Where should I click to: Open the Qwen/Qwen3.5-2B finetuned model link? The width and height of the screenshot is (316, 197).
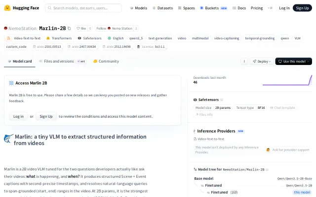point(299,185)
